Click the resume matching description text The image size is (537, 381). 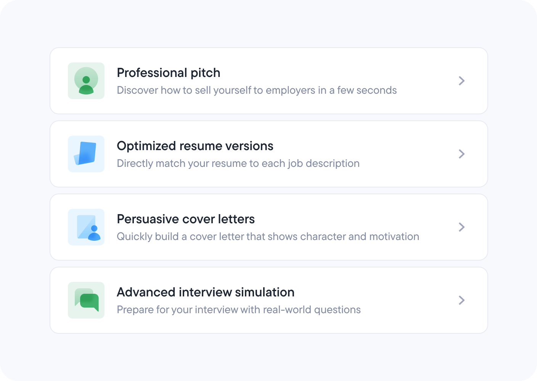pyautogui.click(x=238, y=163)
